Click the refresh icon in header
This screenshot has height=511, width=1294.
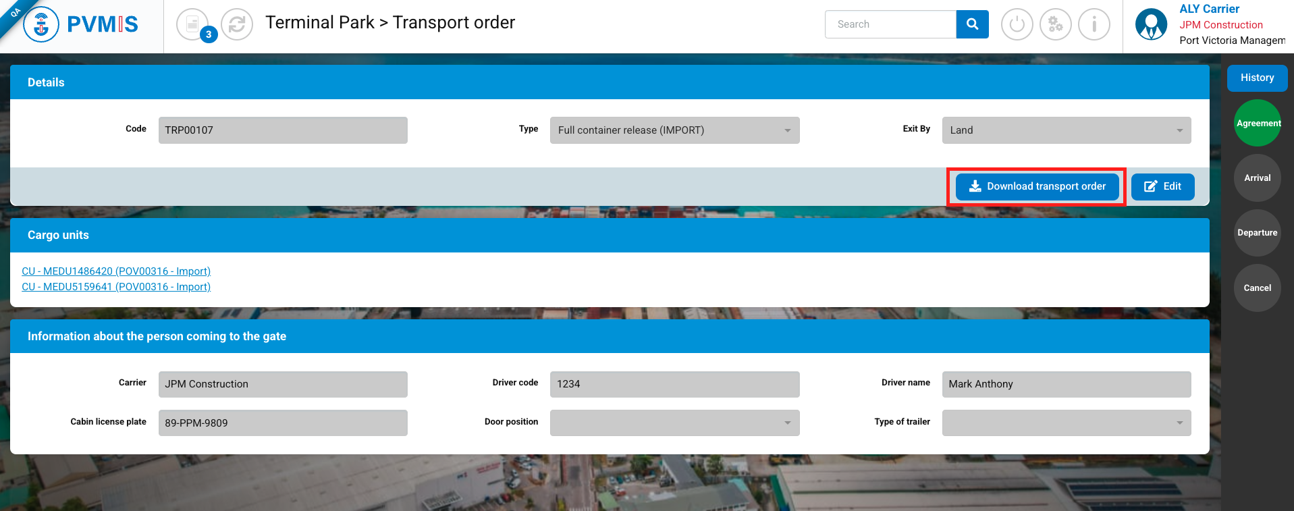pos(237,25)
